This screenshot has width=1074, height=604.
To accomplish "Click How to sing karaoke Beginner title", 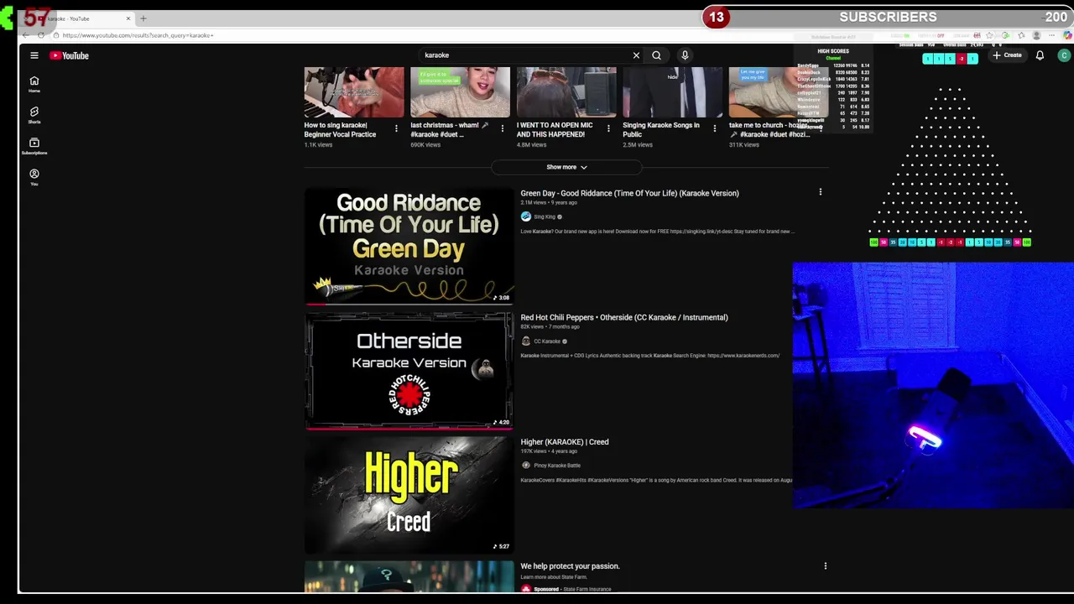I will tap(341, 130).
